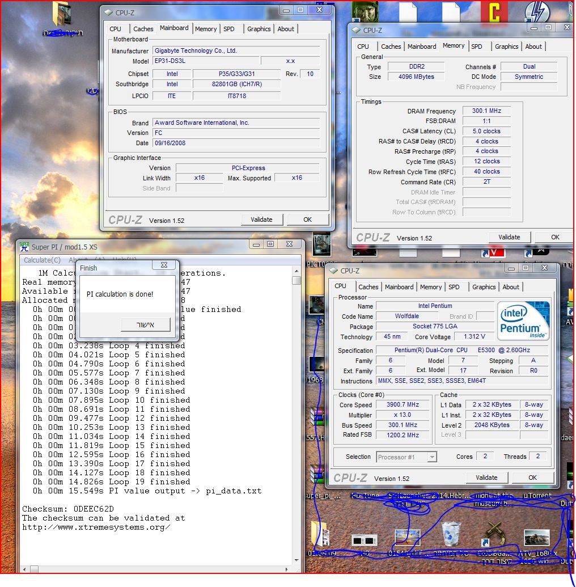The width and height of the screenshot is (576, 587).
Task: Click Validate in the Processor CPU-Z window
Action: pyautogui.click(x=486, y=478)
